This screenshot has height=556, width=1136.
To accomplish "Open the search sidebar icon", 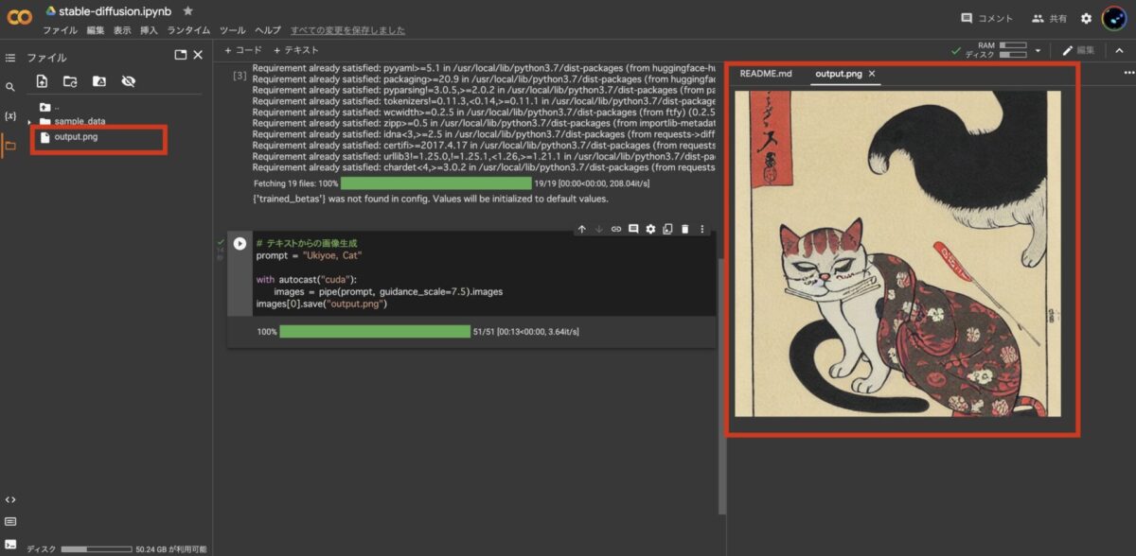I will 10,86.
